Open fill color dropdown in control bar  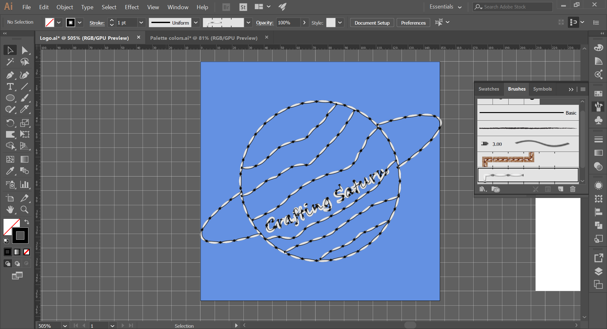coord(59,23)
